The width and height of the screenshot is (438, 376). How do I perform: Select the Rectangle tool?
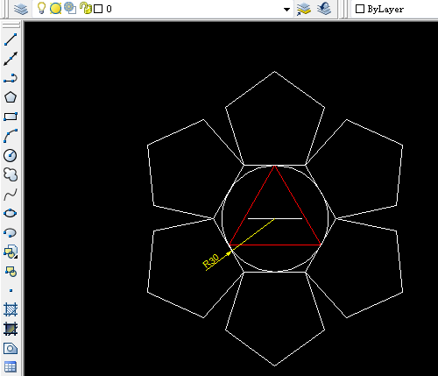point(11,117)
